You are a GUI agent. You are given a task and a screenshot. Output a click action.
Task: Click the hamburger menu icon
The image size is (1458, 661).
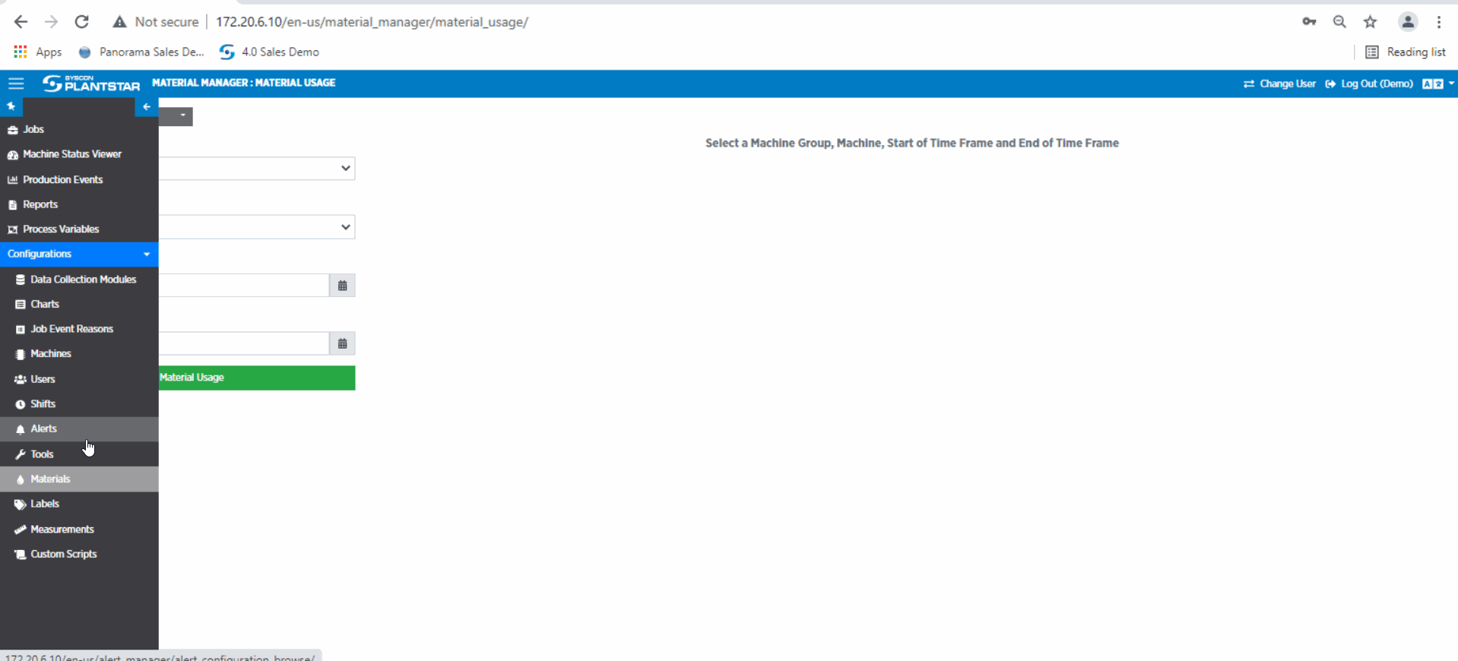[16, 84]
